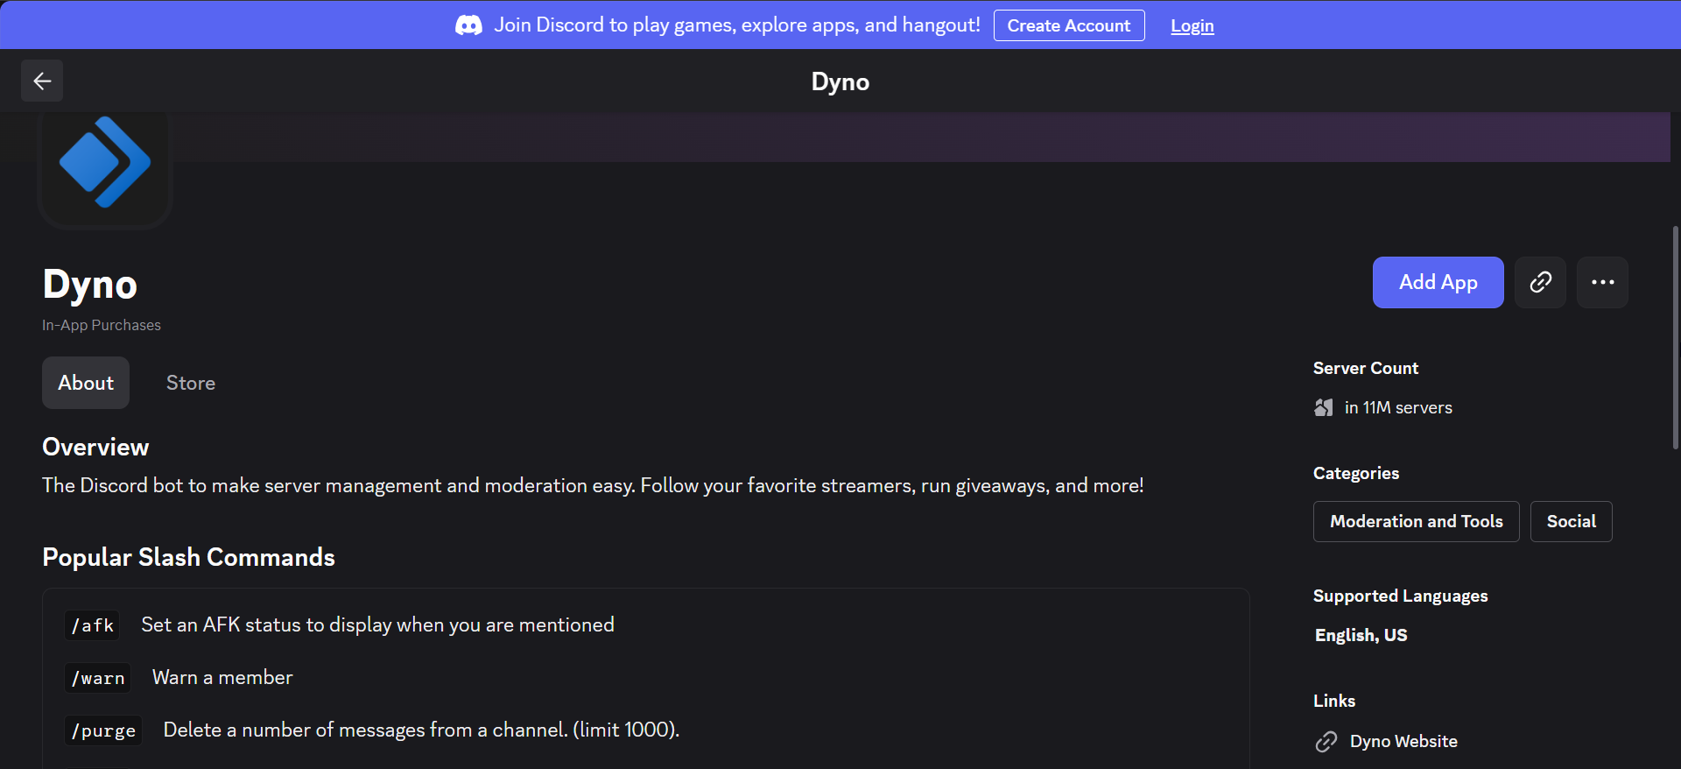
Task: Click the Create Account button
Action: tap(1069, 25)
